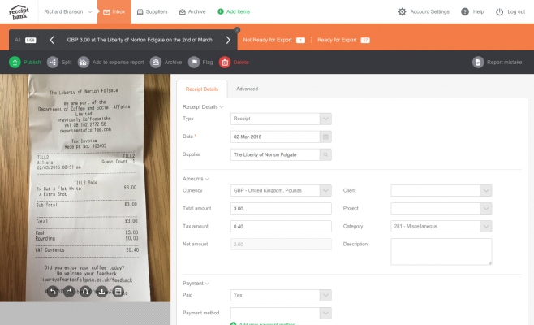Click the Split icon
Image resolution: width=534 pixels, height=325 pixels.
pos(53,62)
